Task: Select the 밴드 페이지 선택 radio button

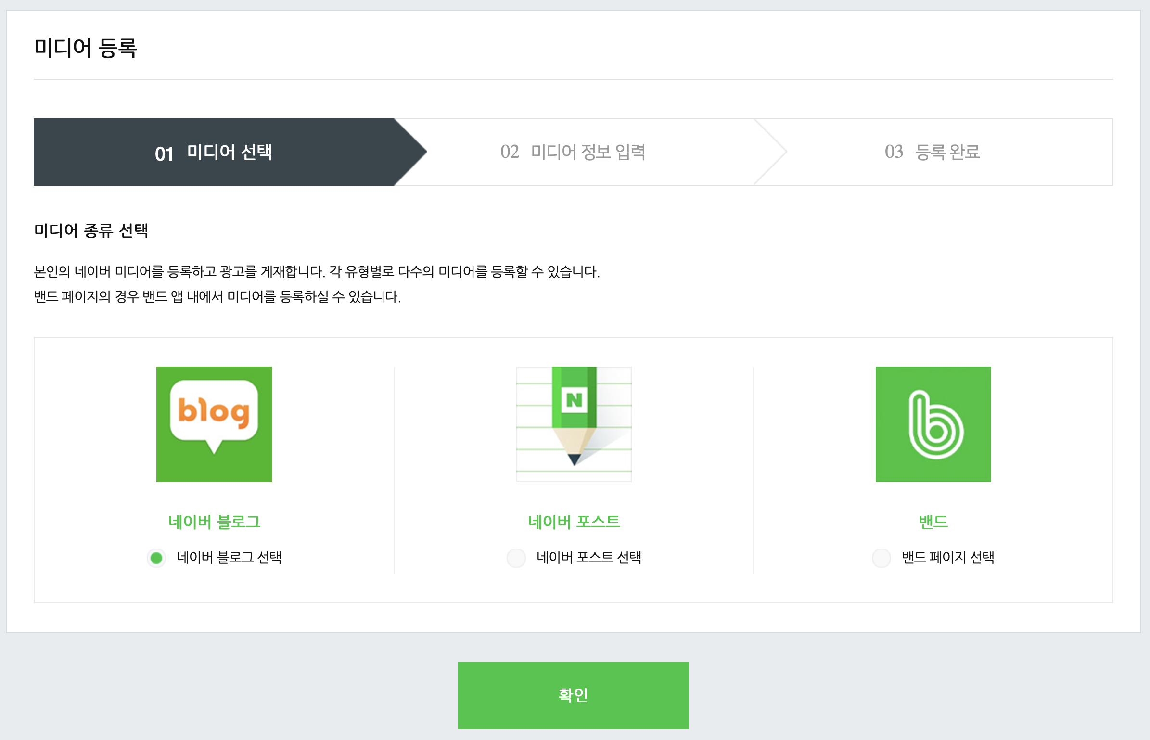Action: [x=882, y=558]
